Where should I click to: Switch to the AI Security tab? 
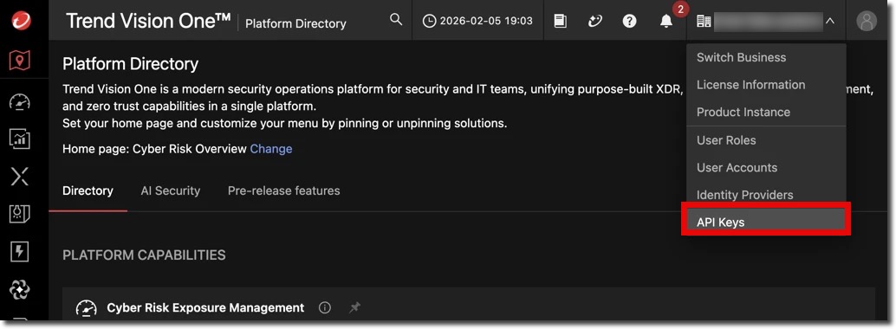point(171,190)
